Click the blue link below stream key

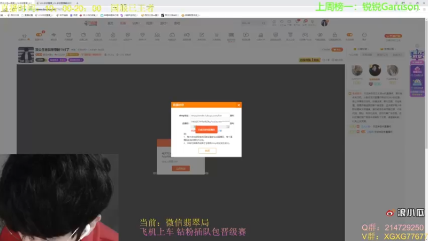coord(220,131)
